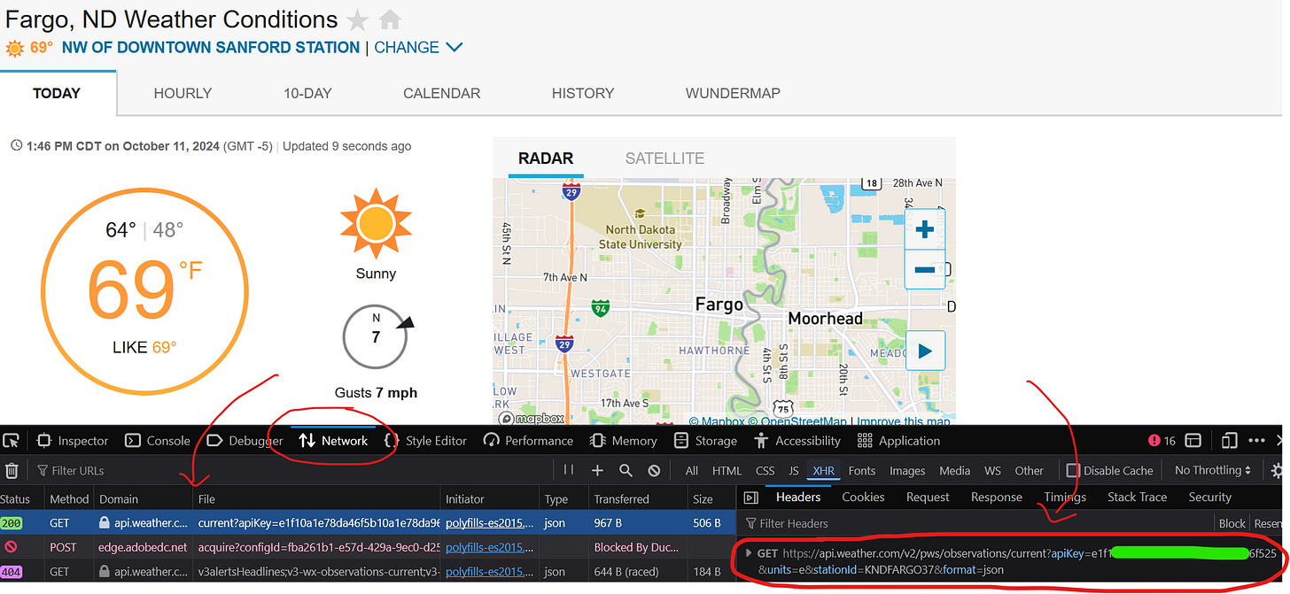Image resolution: width=1290 pixels, height=594 pixels.
Task: Play the radar animation
Action: [x=925, y=351]
